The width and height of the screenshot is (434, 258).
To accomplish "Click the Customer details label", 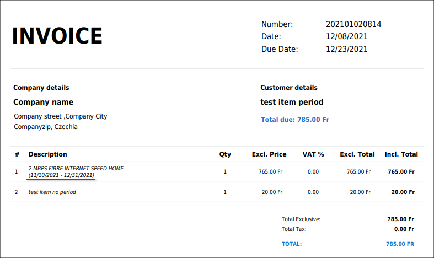I will pyautogui.click(x=289, y=88).
